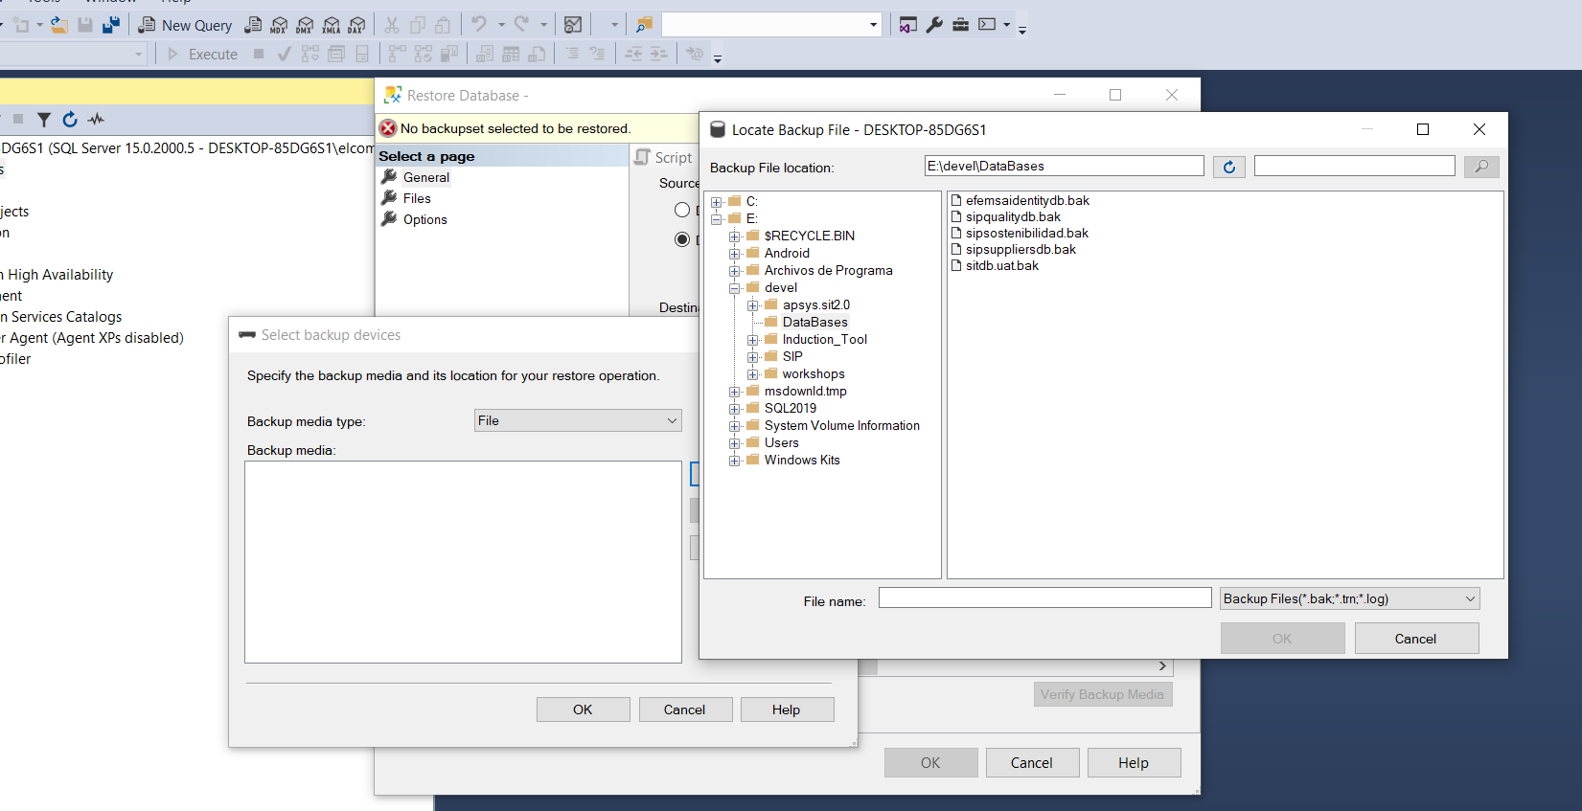Click the Save All toolbar icon
The height and width of the screenshot is (811, 1582).
point(111,25)
